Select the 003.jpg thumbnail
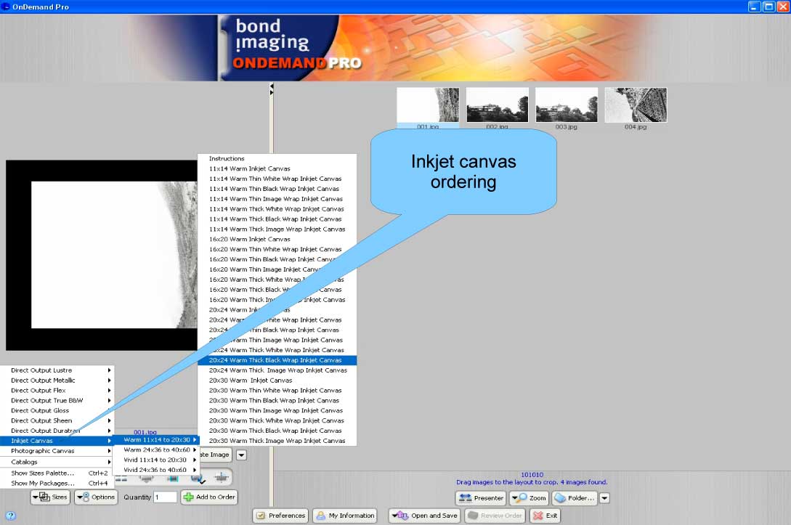The image size is (791, 525). coord(566,105)
